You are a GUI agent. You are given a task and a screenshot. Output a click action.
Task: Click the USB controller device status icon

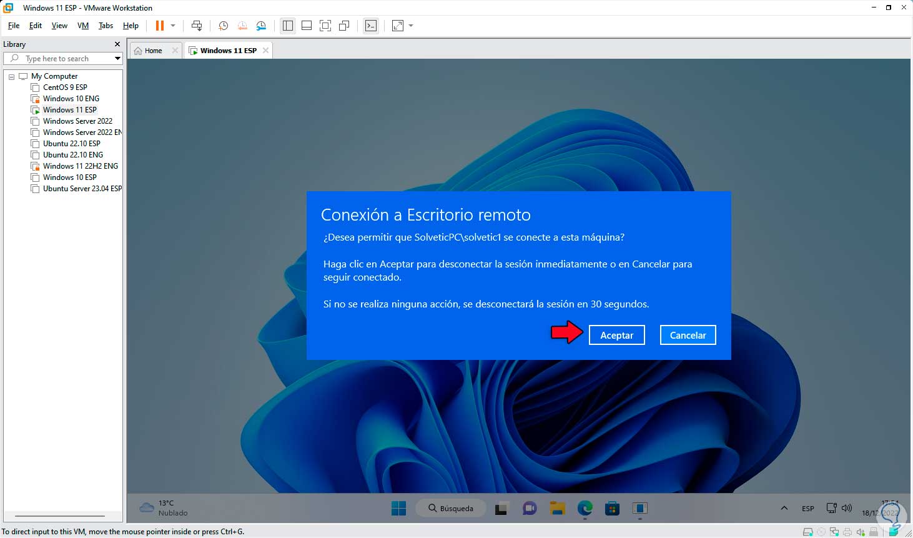point(874,532)
